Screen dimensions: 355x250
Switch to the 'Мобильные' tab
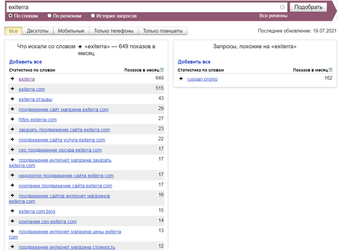click(x=71, y=31)
